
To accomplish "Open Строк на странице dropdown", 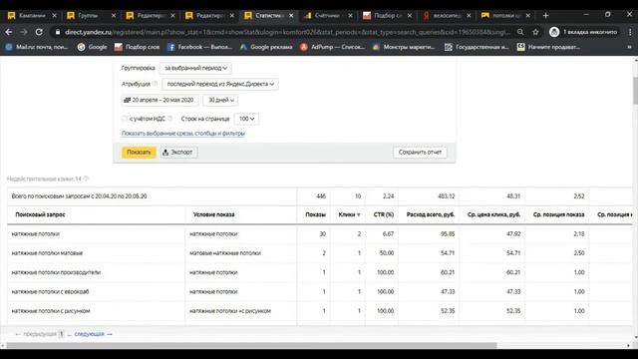I will (x=246, y=119).
